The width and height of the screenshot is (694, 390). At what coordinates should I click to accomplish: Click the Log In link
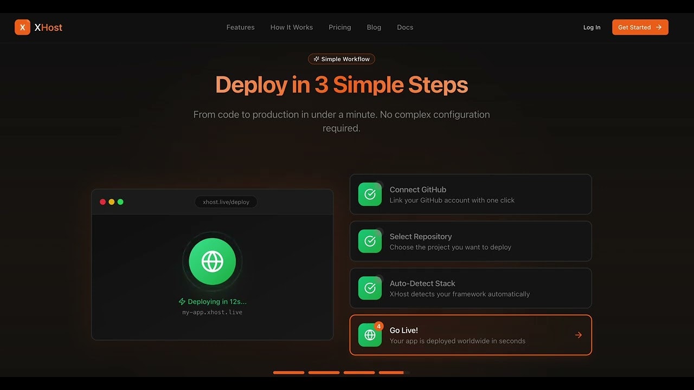(x=592, y=27)
